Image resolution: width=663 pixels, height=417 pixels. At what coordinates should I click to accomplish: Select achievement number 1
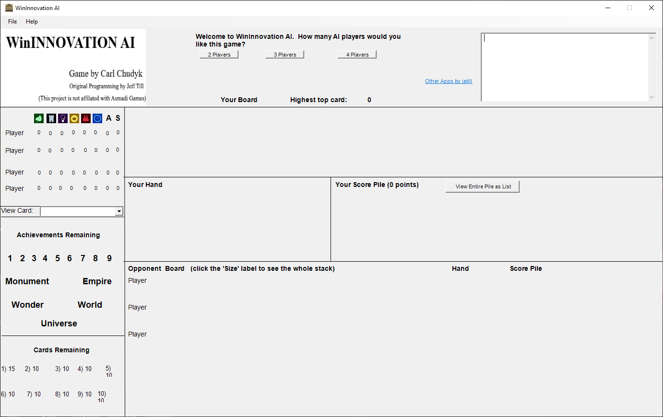10,258
